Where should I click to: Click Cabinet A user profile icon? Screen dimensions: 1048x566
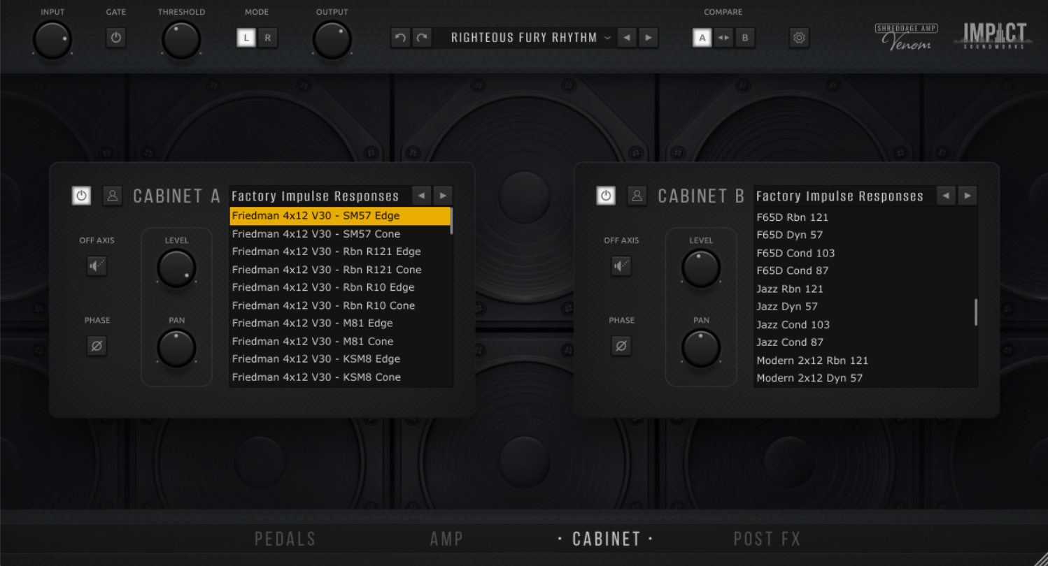(x=112, y=196)
